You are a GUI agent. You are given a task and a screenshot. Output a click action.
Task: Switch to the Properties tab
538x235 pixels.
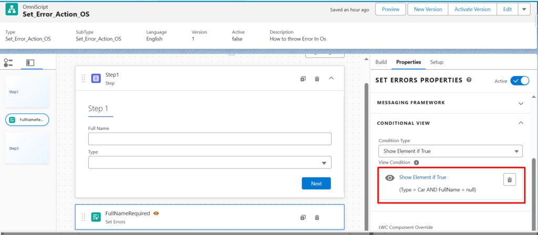[x=408, y=62]
